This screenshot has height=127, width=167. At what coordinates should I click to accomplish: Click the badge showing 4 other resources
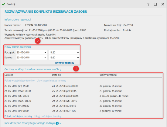(57, 123)
